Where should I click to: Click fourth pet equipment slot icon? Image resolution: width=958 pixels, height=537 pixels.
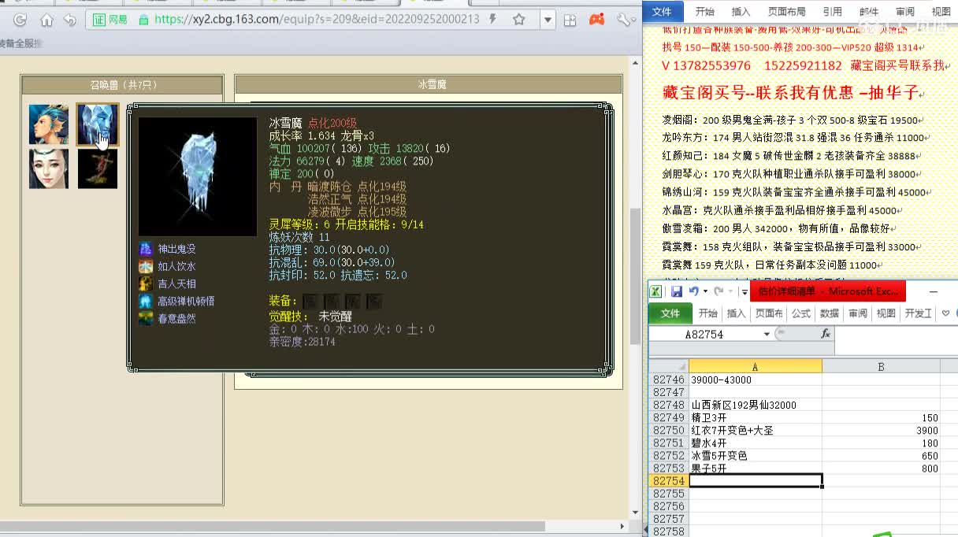click(375, 301)
